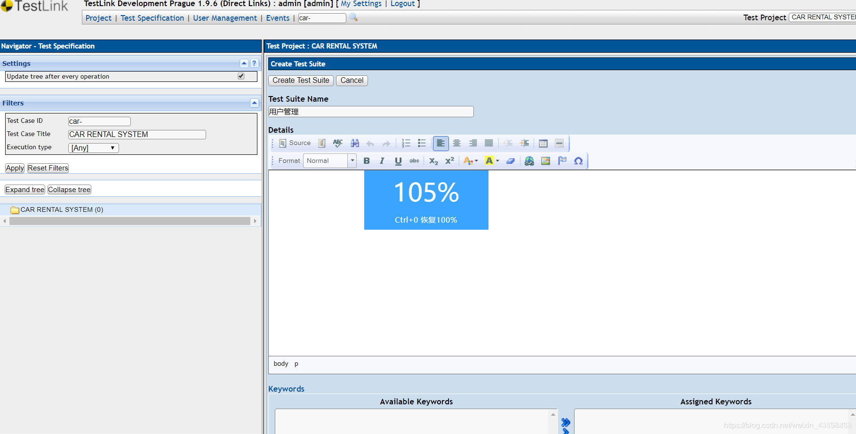The height and width of the screenshot is (434, 856).
Task: Click the search magnifier icon in header
Action: [353, 17]
